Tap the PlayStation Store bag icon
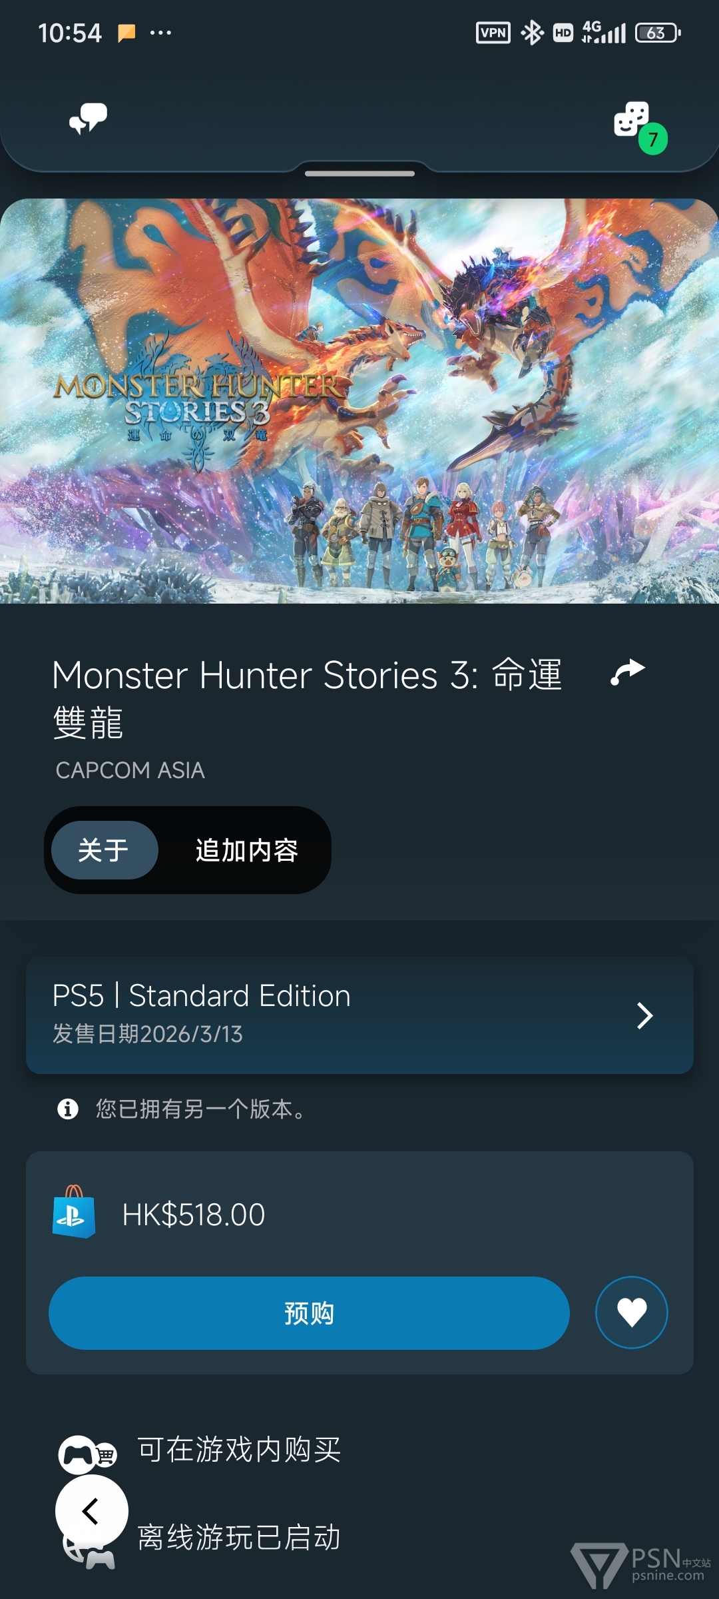Image resolution: width=719 pixels, height=1599 pixels. (x=74, y=1212)
